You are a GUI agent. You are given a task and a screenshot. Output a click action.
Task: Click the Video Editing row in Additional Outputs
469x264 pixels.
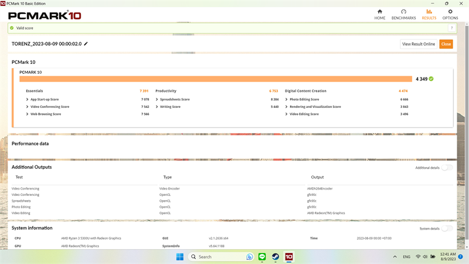tap(21, 213)
